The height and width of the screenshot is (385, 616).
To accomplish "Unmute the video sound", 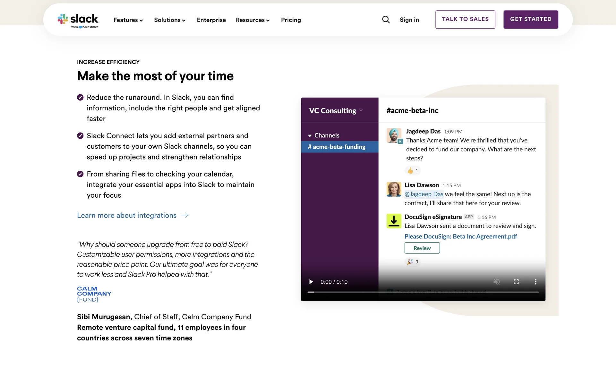I will pos(496,282).
